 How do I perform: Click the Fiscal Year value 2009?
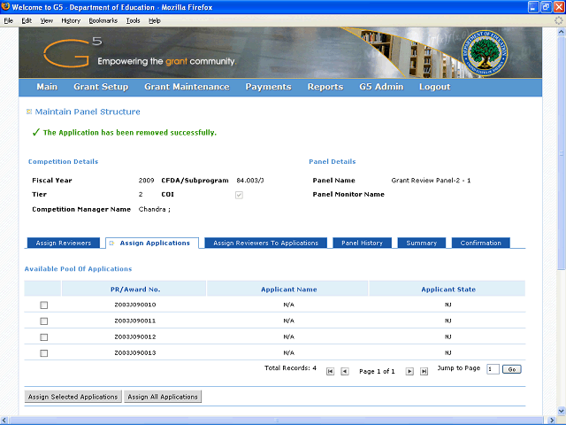tap(146, 181)
